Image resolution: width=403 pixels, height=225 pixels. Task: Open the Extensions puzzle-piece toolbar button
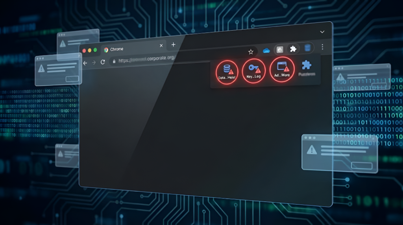(x=293, y=49)
